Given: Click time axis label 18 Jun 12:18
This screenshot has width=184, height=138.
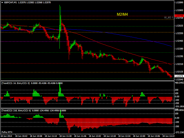Looking at the screenshot, I should coord(110,136).
